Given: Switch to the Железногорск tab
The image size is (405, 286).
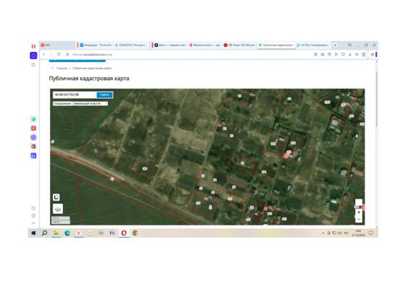Looking at the screenshot, I should [x=205, y=45].
